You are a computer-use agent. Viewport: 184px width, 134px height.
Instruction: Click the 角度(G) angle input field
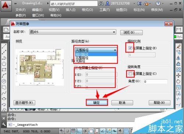[156, 82]
